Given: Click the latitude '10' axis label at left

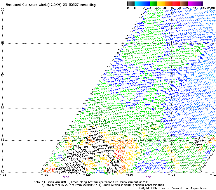Looking at the screenshot, I should point(2,172).
